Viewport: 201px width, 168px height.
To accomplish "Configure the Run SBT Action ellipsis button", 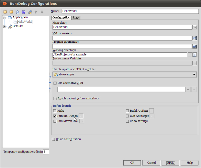I will (81, 116).
